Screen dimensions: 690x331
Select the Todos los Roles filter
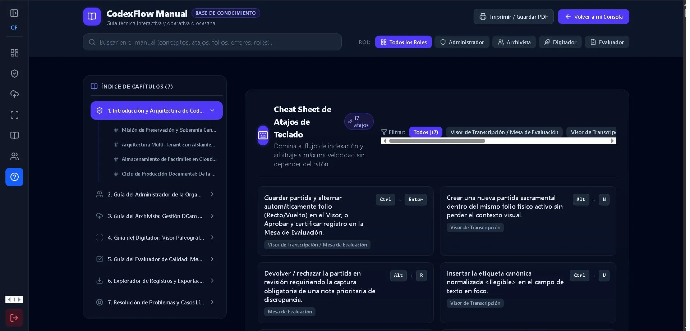pyautogui.click(x=404, y=42)
